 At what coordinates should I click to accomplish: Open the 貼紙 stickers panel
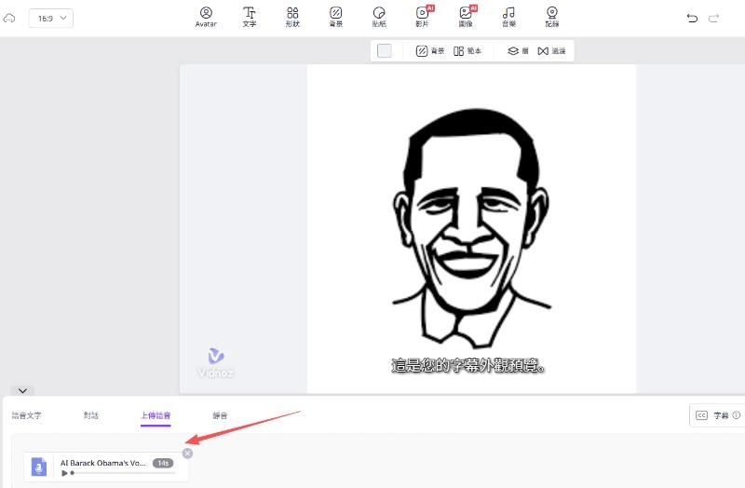point(379,17)
